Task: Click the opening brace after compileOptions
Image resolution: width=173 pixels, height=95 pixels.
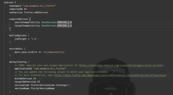Action: 30,19
